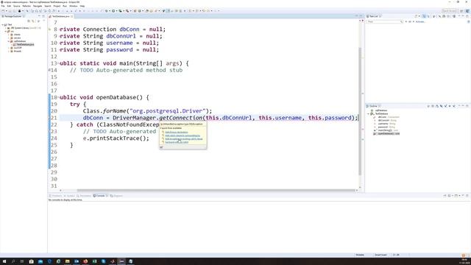
Task: Select openDatabase() in the Outline
Action: click(386, 134)
